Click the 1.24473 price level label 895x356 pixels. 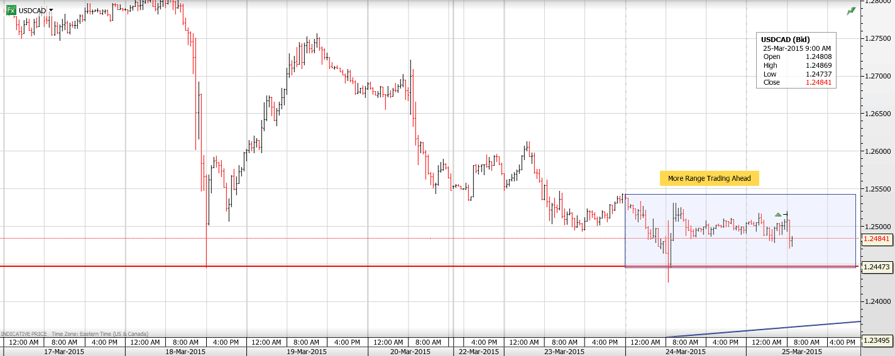click(876, 267)
